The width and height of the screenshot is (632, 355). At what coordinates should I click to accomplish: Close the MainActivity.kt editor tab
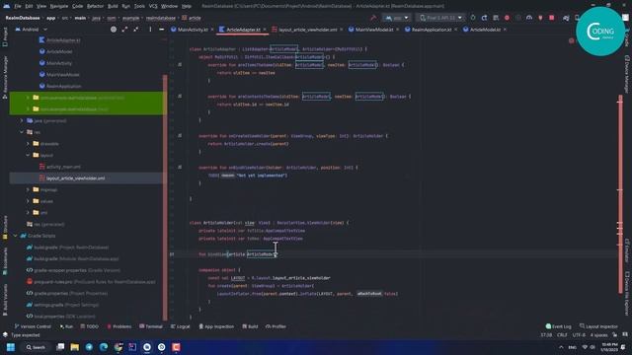point(212,30)
